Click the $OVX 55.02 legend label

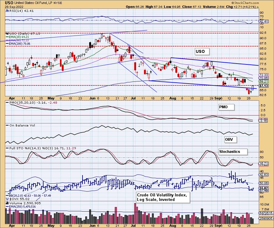point(18,199)
